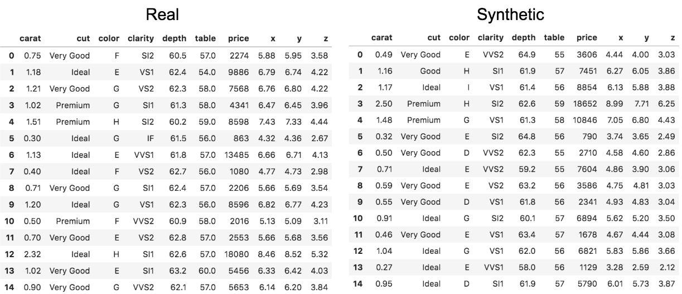Click row index 3 in the Synthetic table

coord(360,104)
